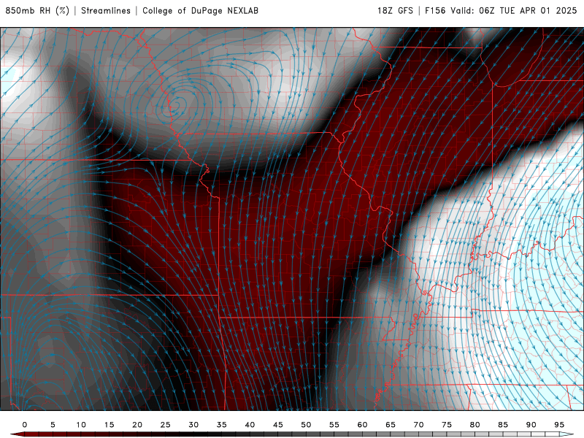584x438 pixels.
Task: Click "Valid: 06Z TUE APR 01 2025" text
Action: coord(514,11)
